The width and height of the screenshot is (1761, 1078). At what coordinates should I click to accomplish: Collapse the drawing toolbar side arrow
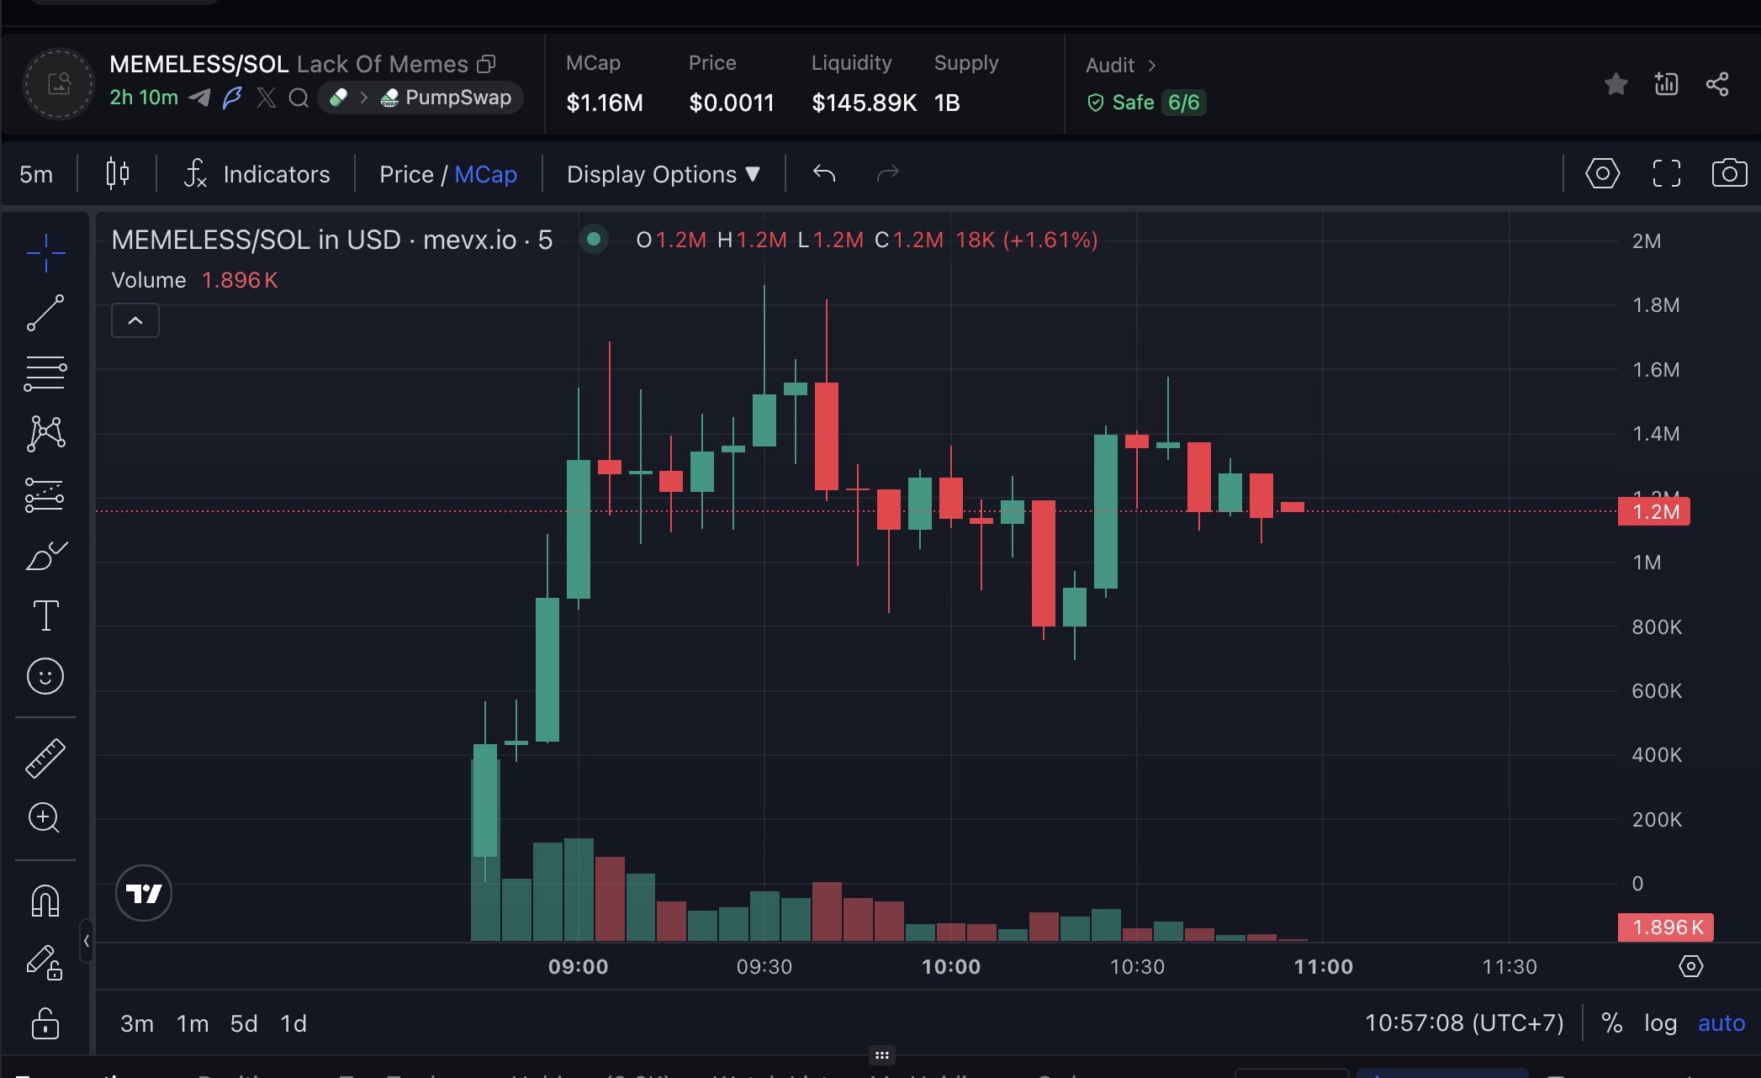(x=86, y=941)
